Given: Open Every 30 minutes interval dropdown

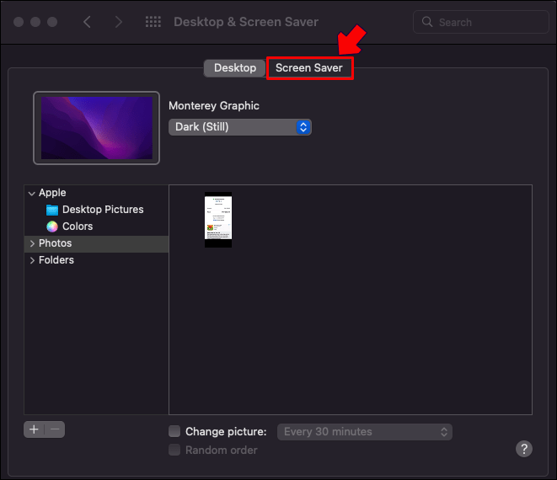Looking at the screenshot, I should pos(365,432).
